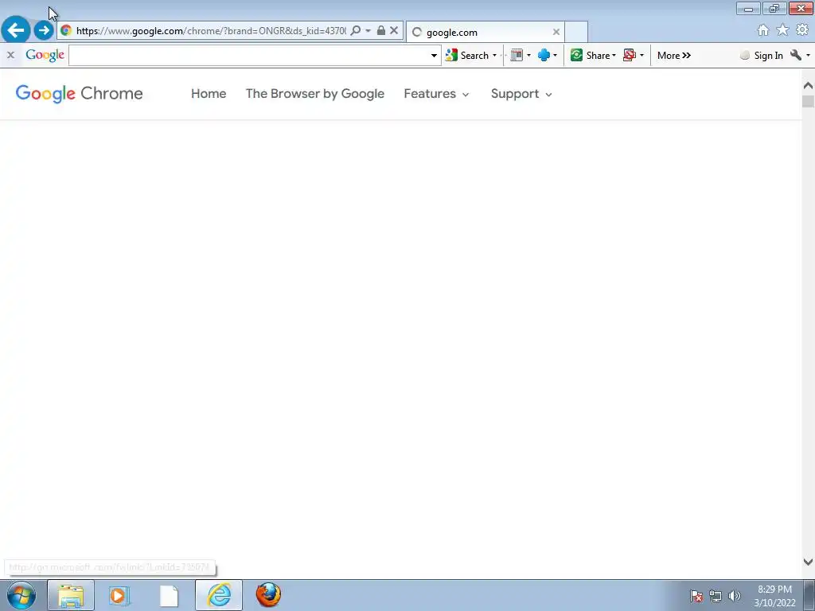Image resolution: width=815 pixels, height=611 pixels.
Task: Click the network tray icon
Action: [x=716, y=596]
